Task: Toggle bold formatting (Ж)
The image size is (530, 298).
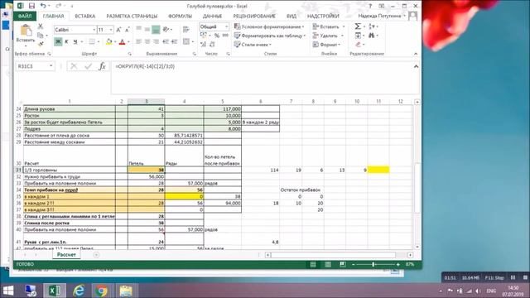Action: [x=58, y=41]
